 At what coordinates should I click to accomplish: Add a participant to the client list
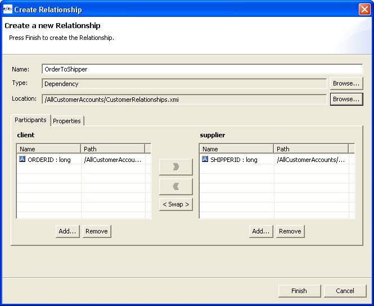(68, 231)
